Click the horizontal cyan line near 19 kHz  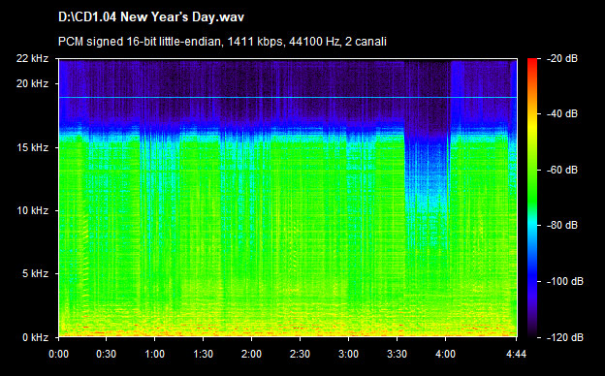tap(288, 98)
